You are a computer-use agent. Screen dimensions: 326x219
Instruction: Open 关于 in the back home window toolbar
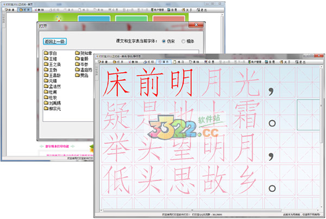point(187,10)
